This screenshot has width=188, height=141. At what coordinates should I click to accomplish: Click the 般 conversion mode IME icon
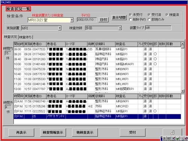(x=169, y=138)
